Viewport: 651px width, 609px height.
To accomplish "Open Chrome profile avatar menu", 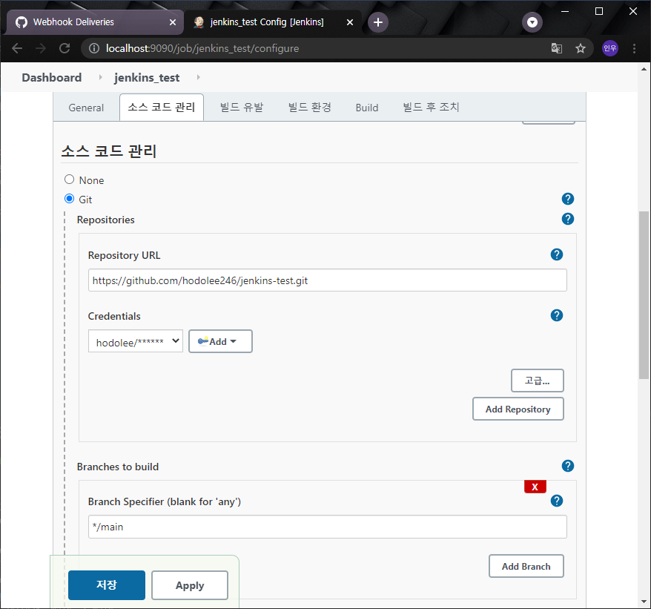I will click(x=609, y=49).
